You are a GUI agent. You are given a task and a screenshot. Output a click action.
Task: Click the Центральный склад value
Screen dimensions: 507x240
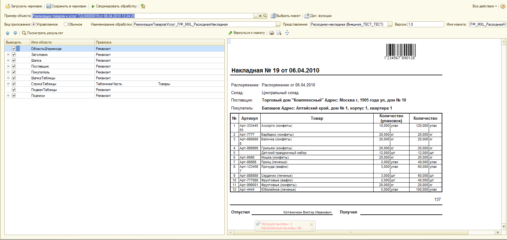(280, 93)
